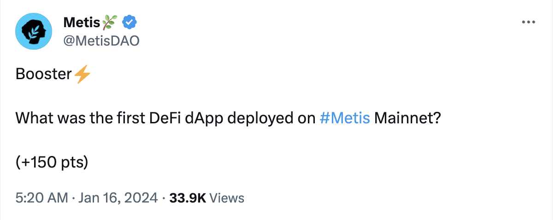Click the (+150 pts) text

click(52, 162)
